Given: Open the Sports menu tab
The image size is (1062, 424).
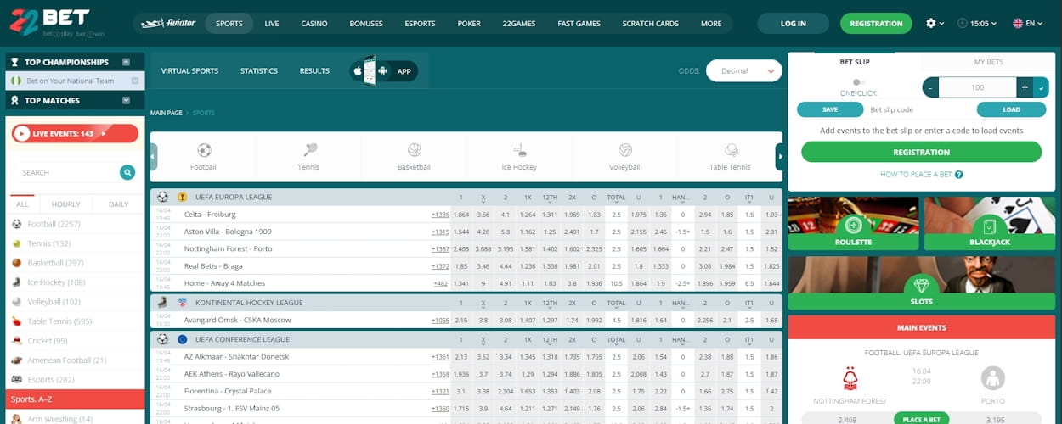Looking at the screenshot, I should point(229,23).
